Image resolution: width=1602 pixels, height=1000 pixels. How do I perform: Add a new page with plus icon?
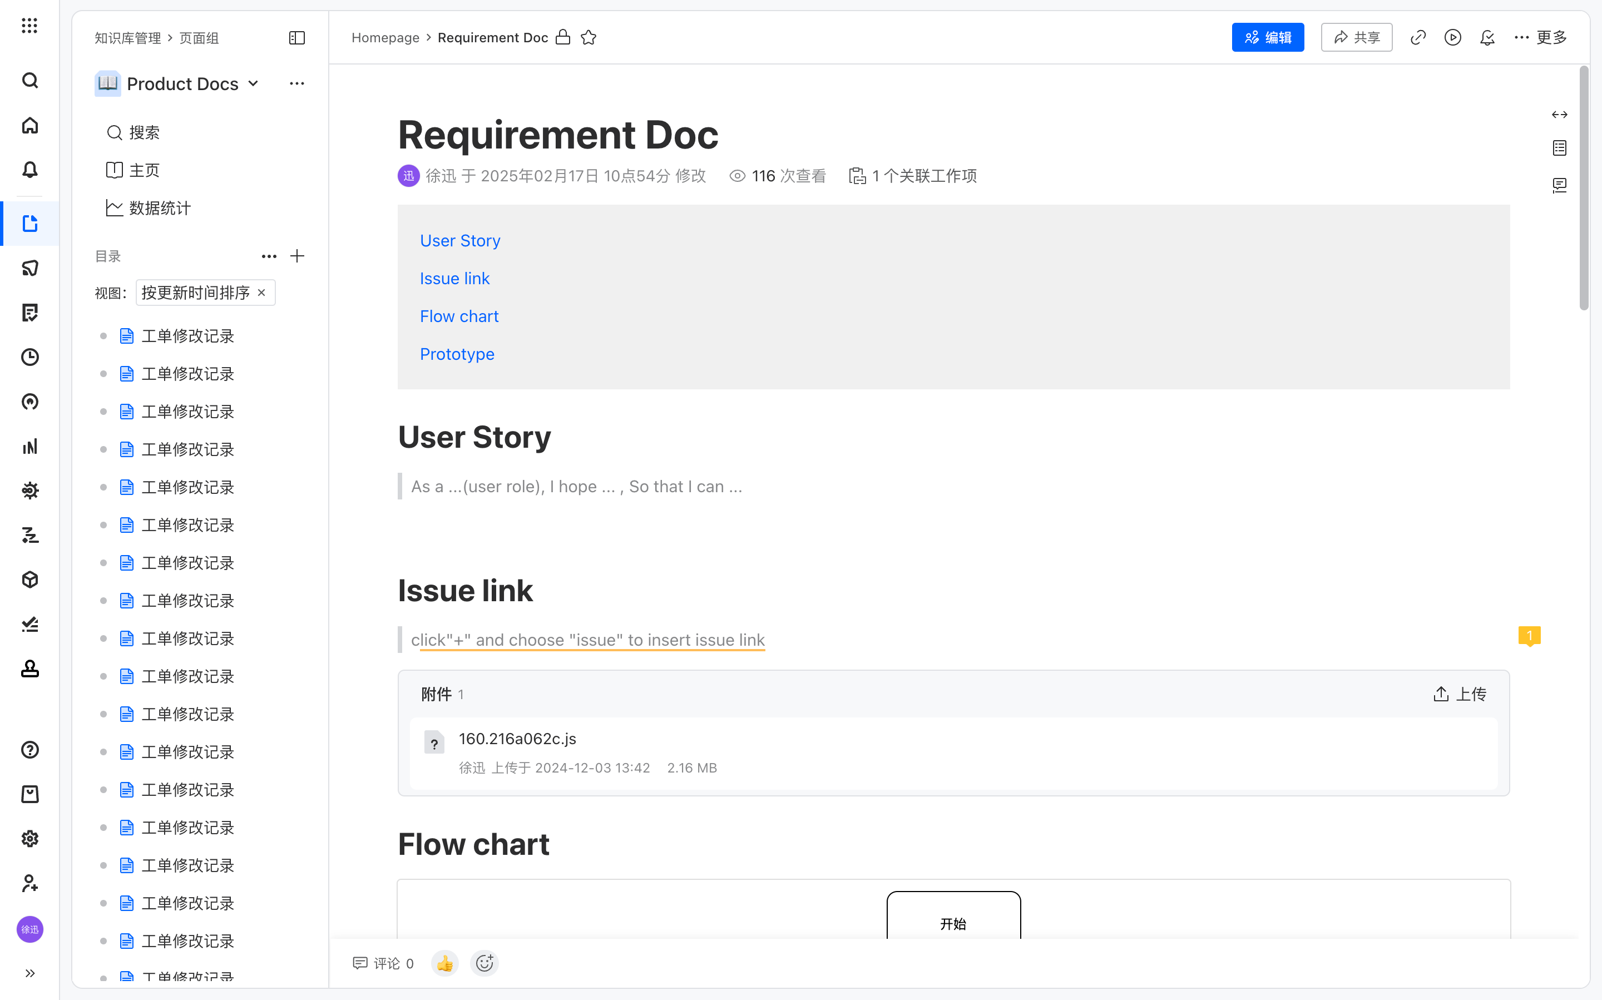298,256
